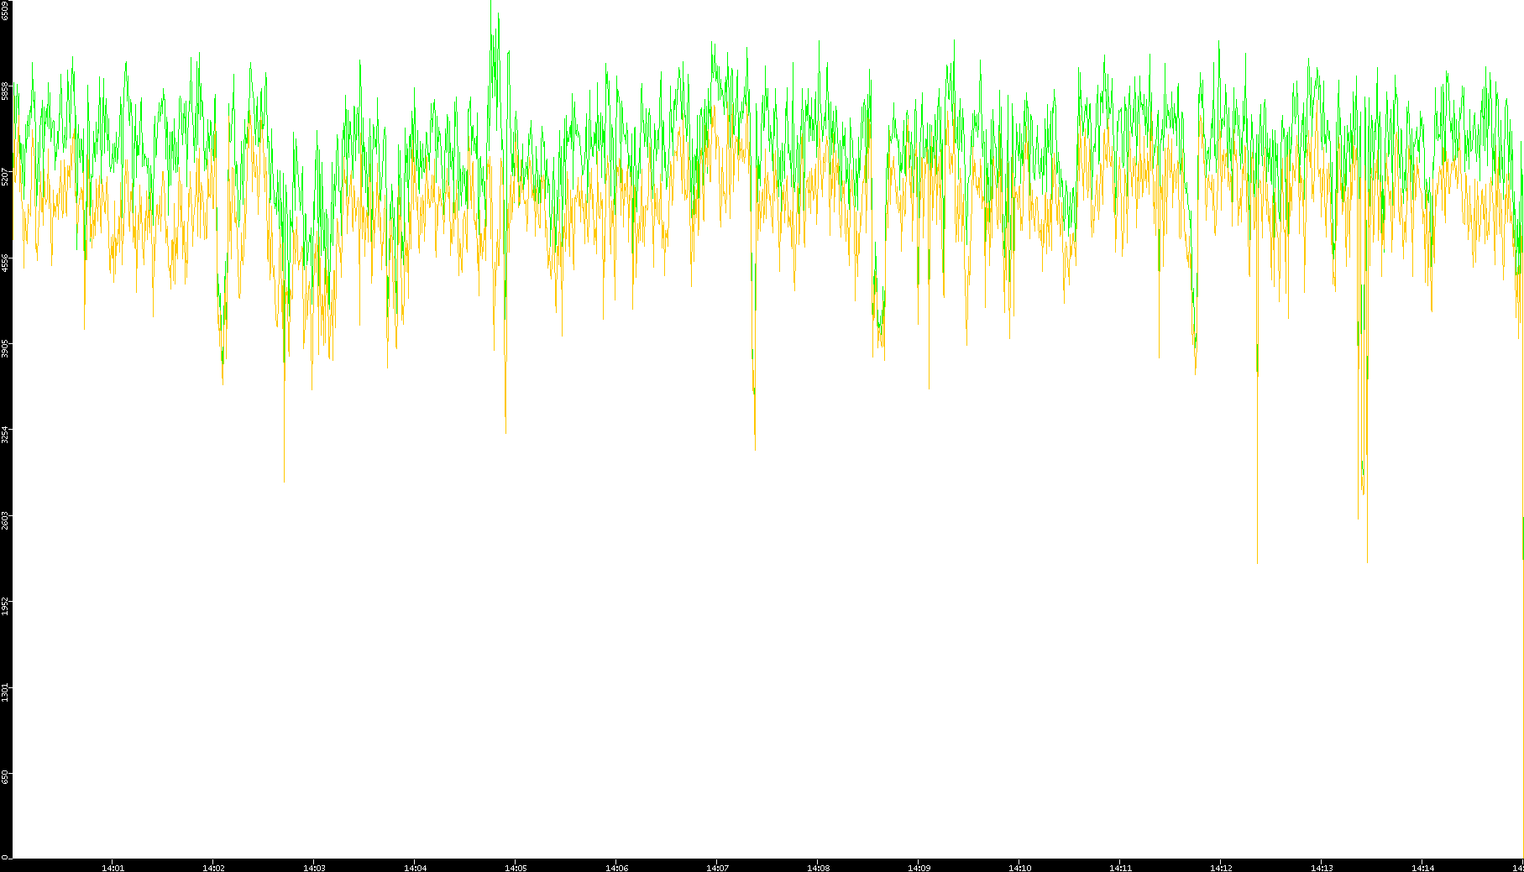Pick the 14:10 time axis label
The height and width of the screenshot is (872, 1524).
point(1019,868)
